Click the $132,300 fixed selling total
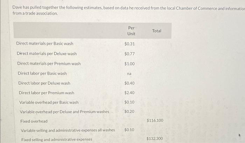This screenshot has width=245, height=143. click(155, 138)
